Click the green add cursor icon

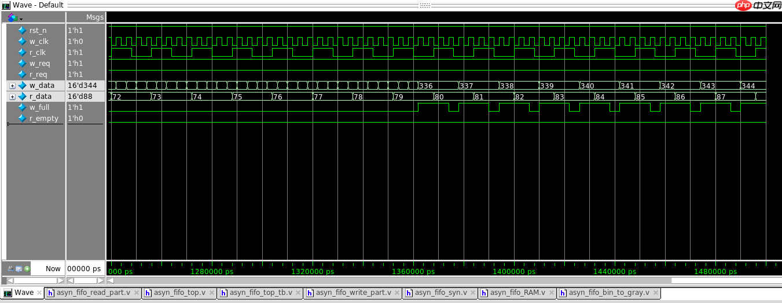coord(27,269)
